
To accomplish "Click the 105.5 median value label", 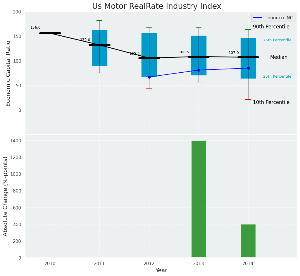I will (135, 54).
